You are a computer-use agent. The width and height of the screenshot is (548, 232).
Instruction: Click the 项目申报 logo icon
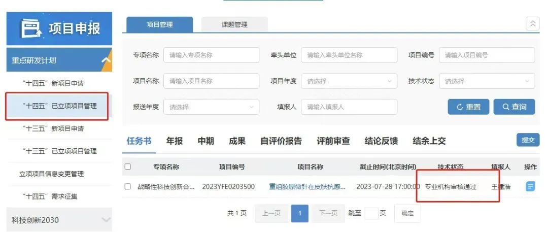point(30,28)
